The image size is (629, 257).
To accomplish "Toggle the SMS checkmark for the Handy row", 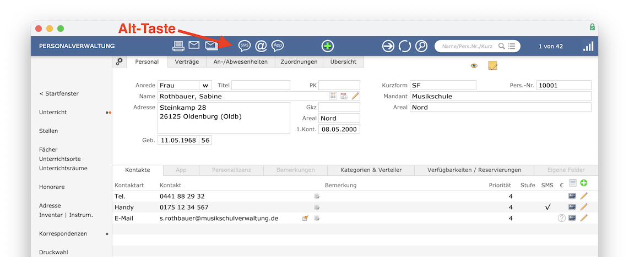I will tap(547, 207).
